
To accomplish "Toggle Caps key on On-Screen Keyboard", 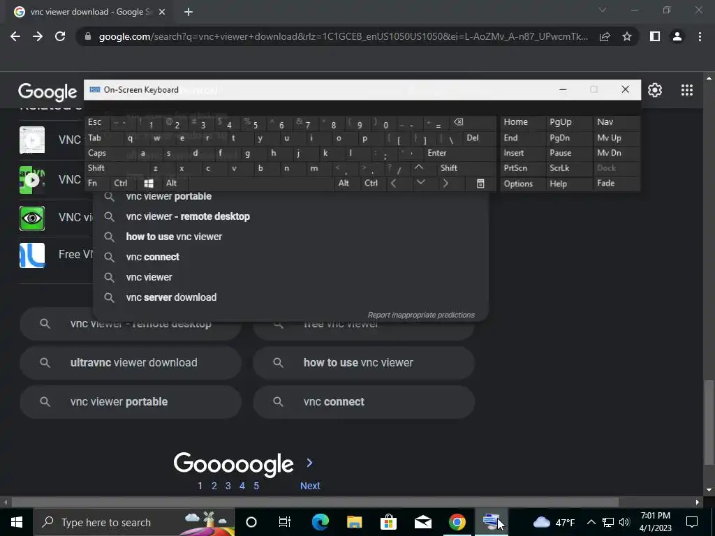I will (97, 153).
